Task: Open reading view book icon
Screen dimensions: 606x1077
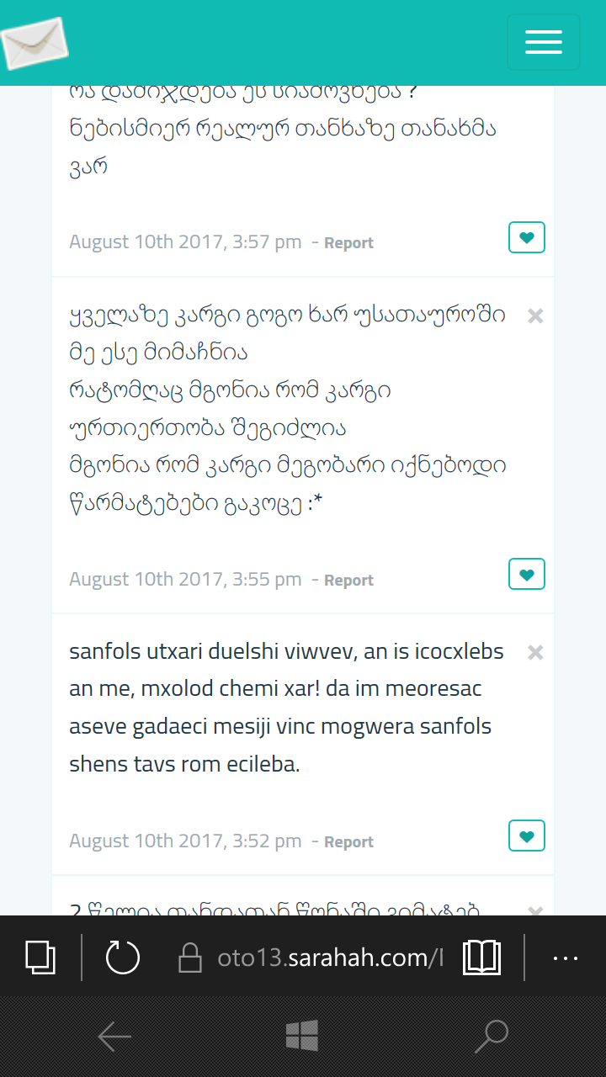Action: [481, 958]
